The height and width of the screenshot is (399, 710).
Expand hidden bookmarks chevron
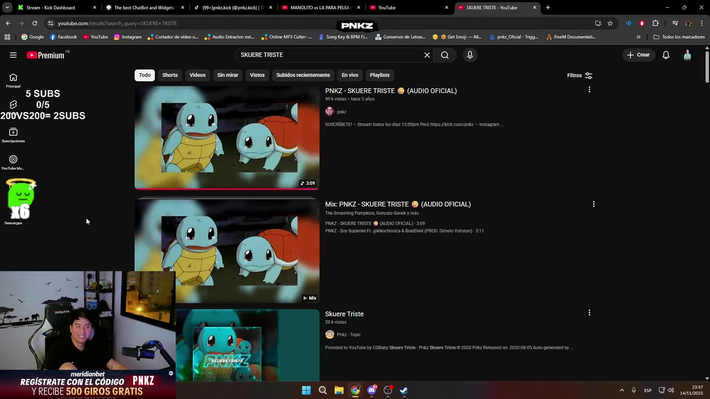[638, 37]
